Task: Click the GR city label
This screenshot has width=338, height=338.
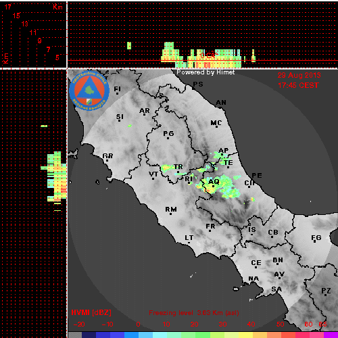Action: tap(107, 155)
